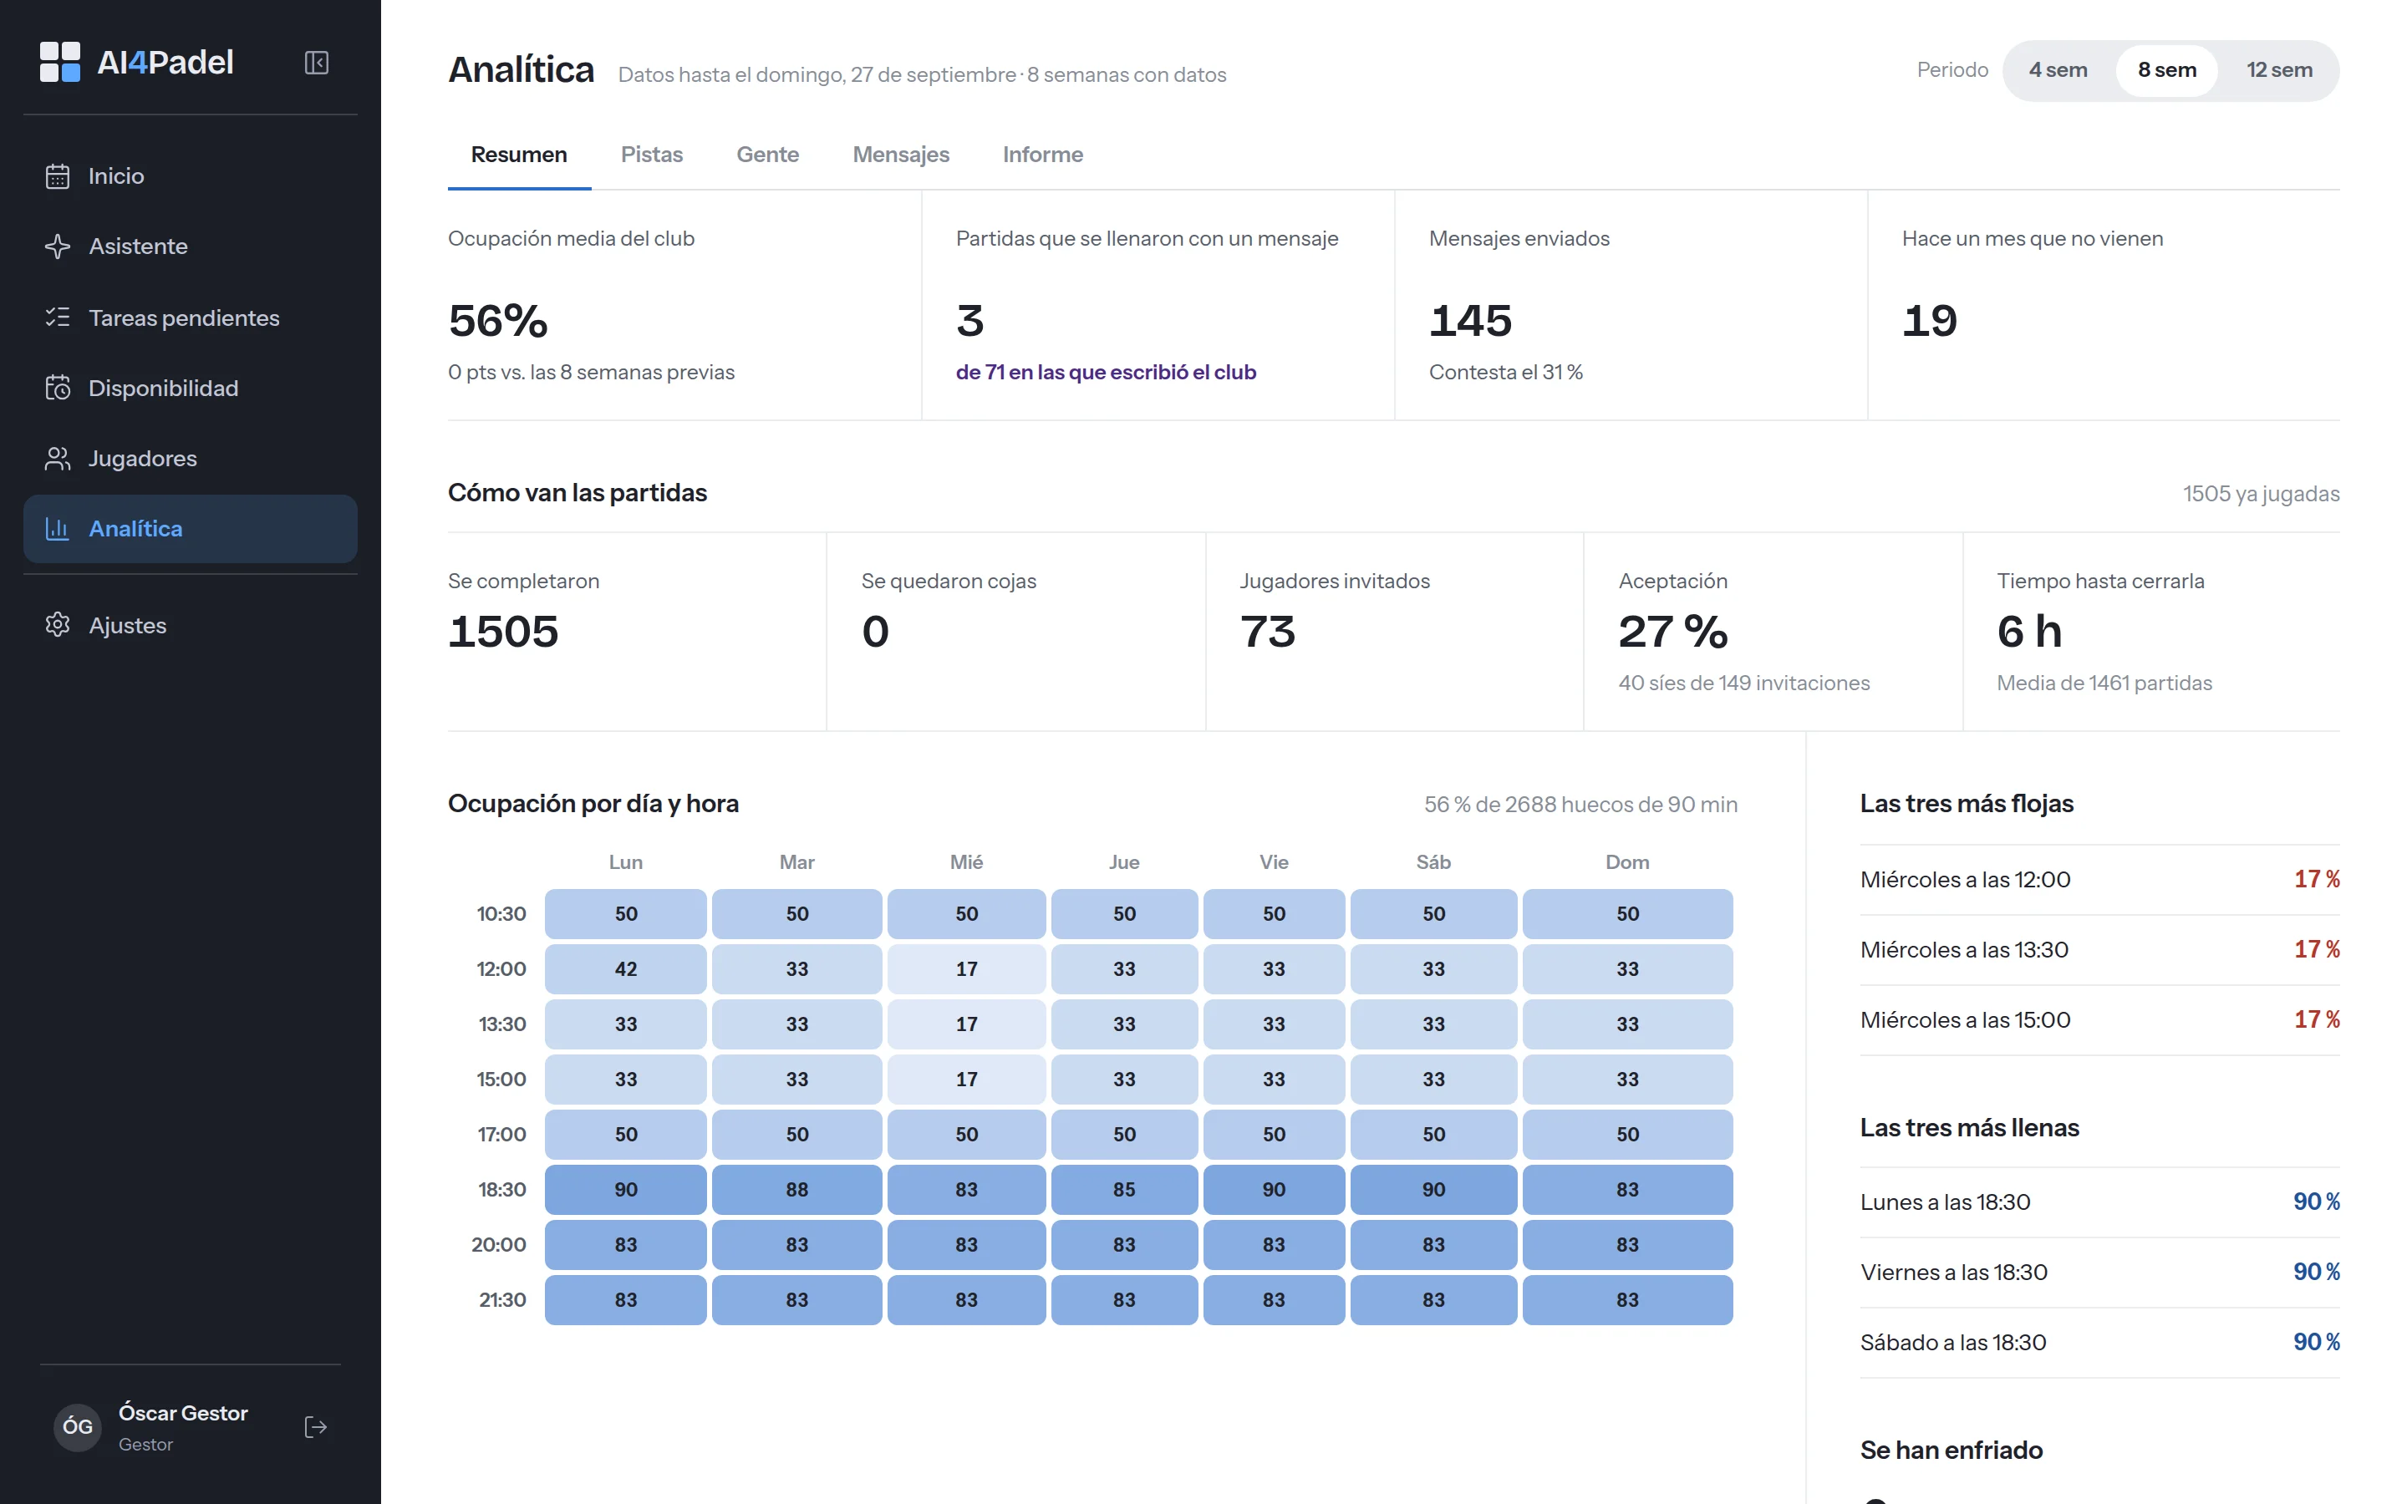The height and width of the screenshot is (1504, 2407).
Task: Select row 'Lunes a las 18:30'
Action: pos(2099,1202)
